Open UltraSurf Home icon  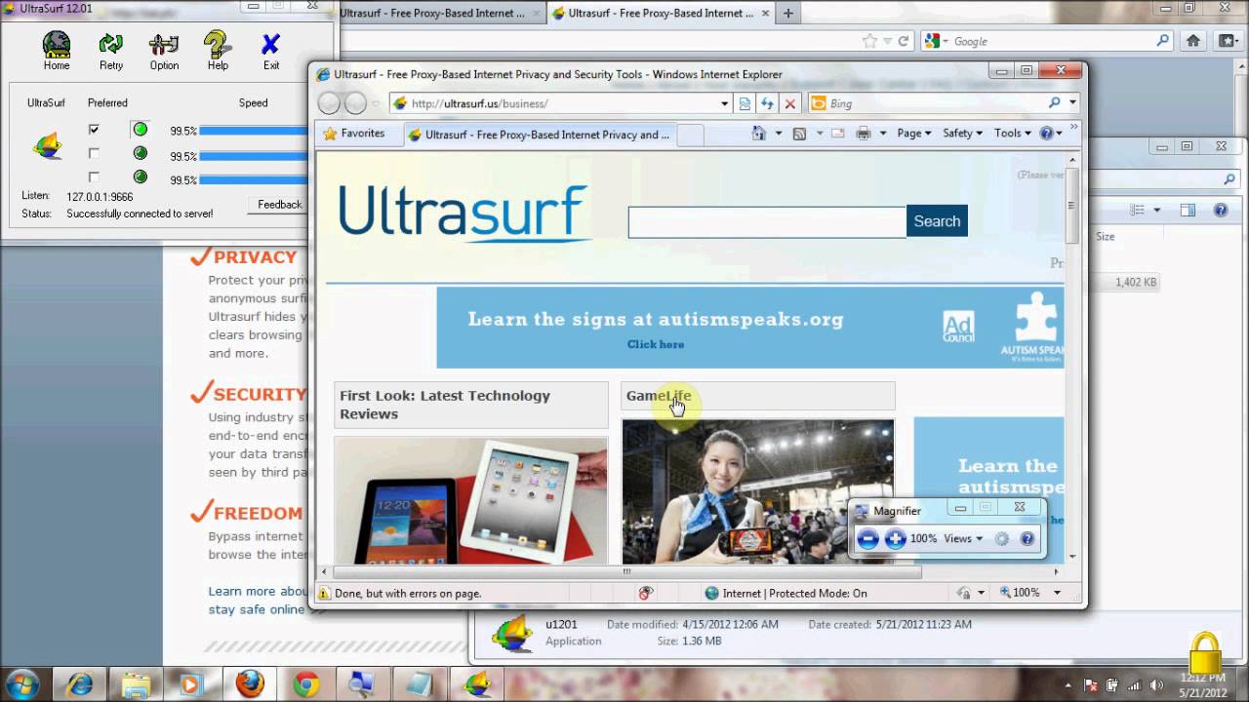coord(57,51)
